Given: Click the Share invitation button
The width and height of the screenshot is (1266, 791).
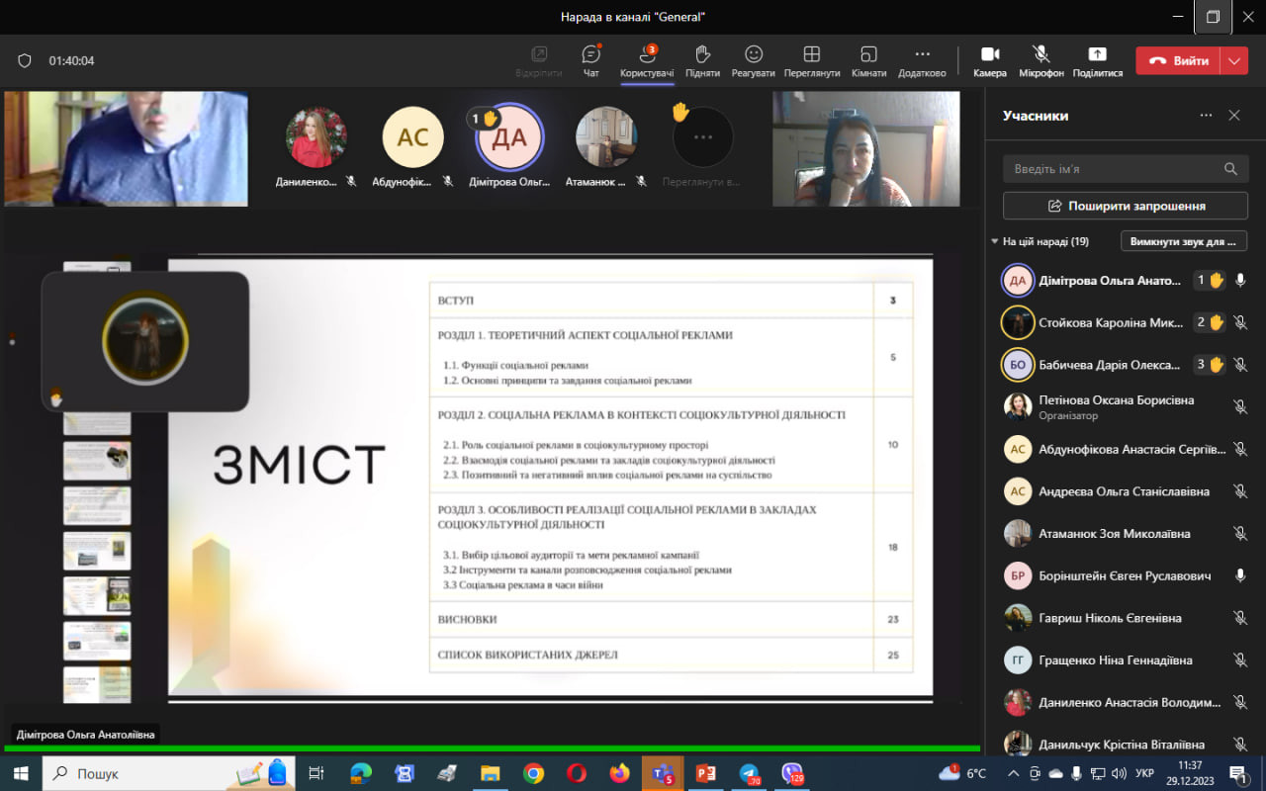Looking at the screenshot, I should (1126, 206).
